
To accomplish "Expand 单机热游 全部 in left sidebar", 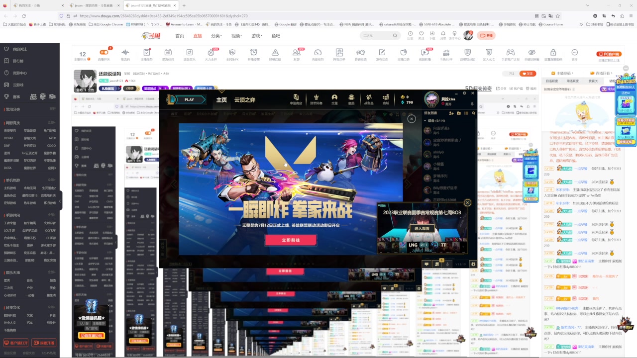I will click(51, 180).
